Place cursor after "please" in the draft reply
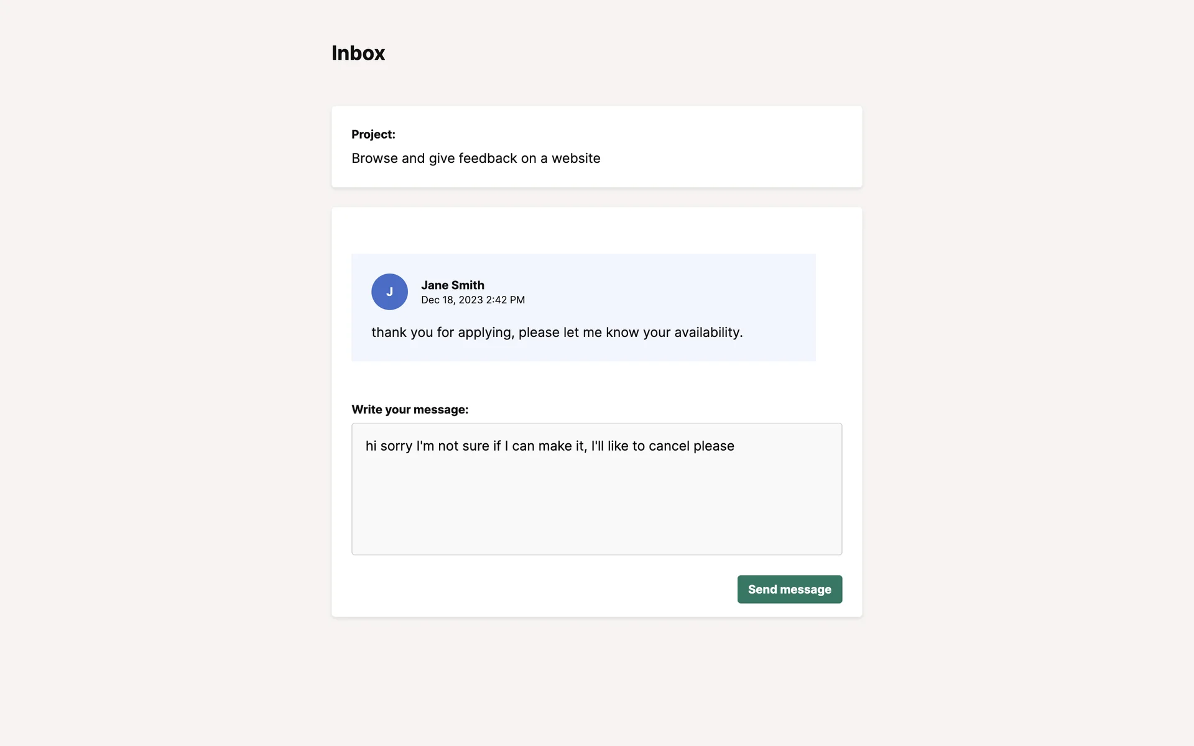This screenshot has height=746, width=1194. click(735, 446)
